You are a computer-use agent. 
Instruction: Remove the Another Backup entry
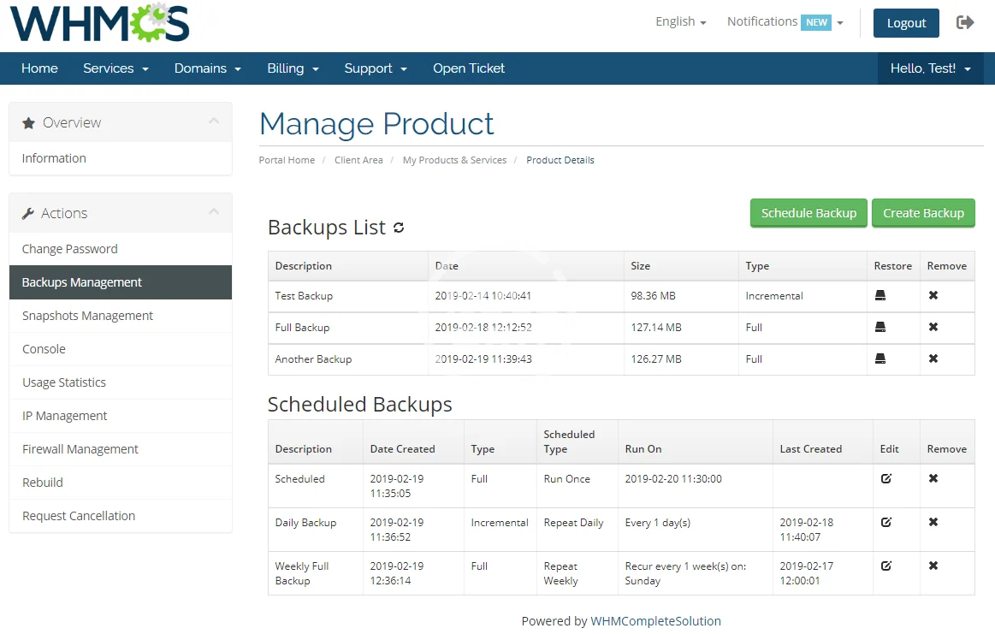[x=933, y=358]
